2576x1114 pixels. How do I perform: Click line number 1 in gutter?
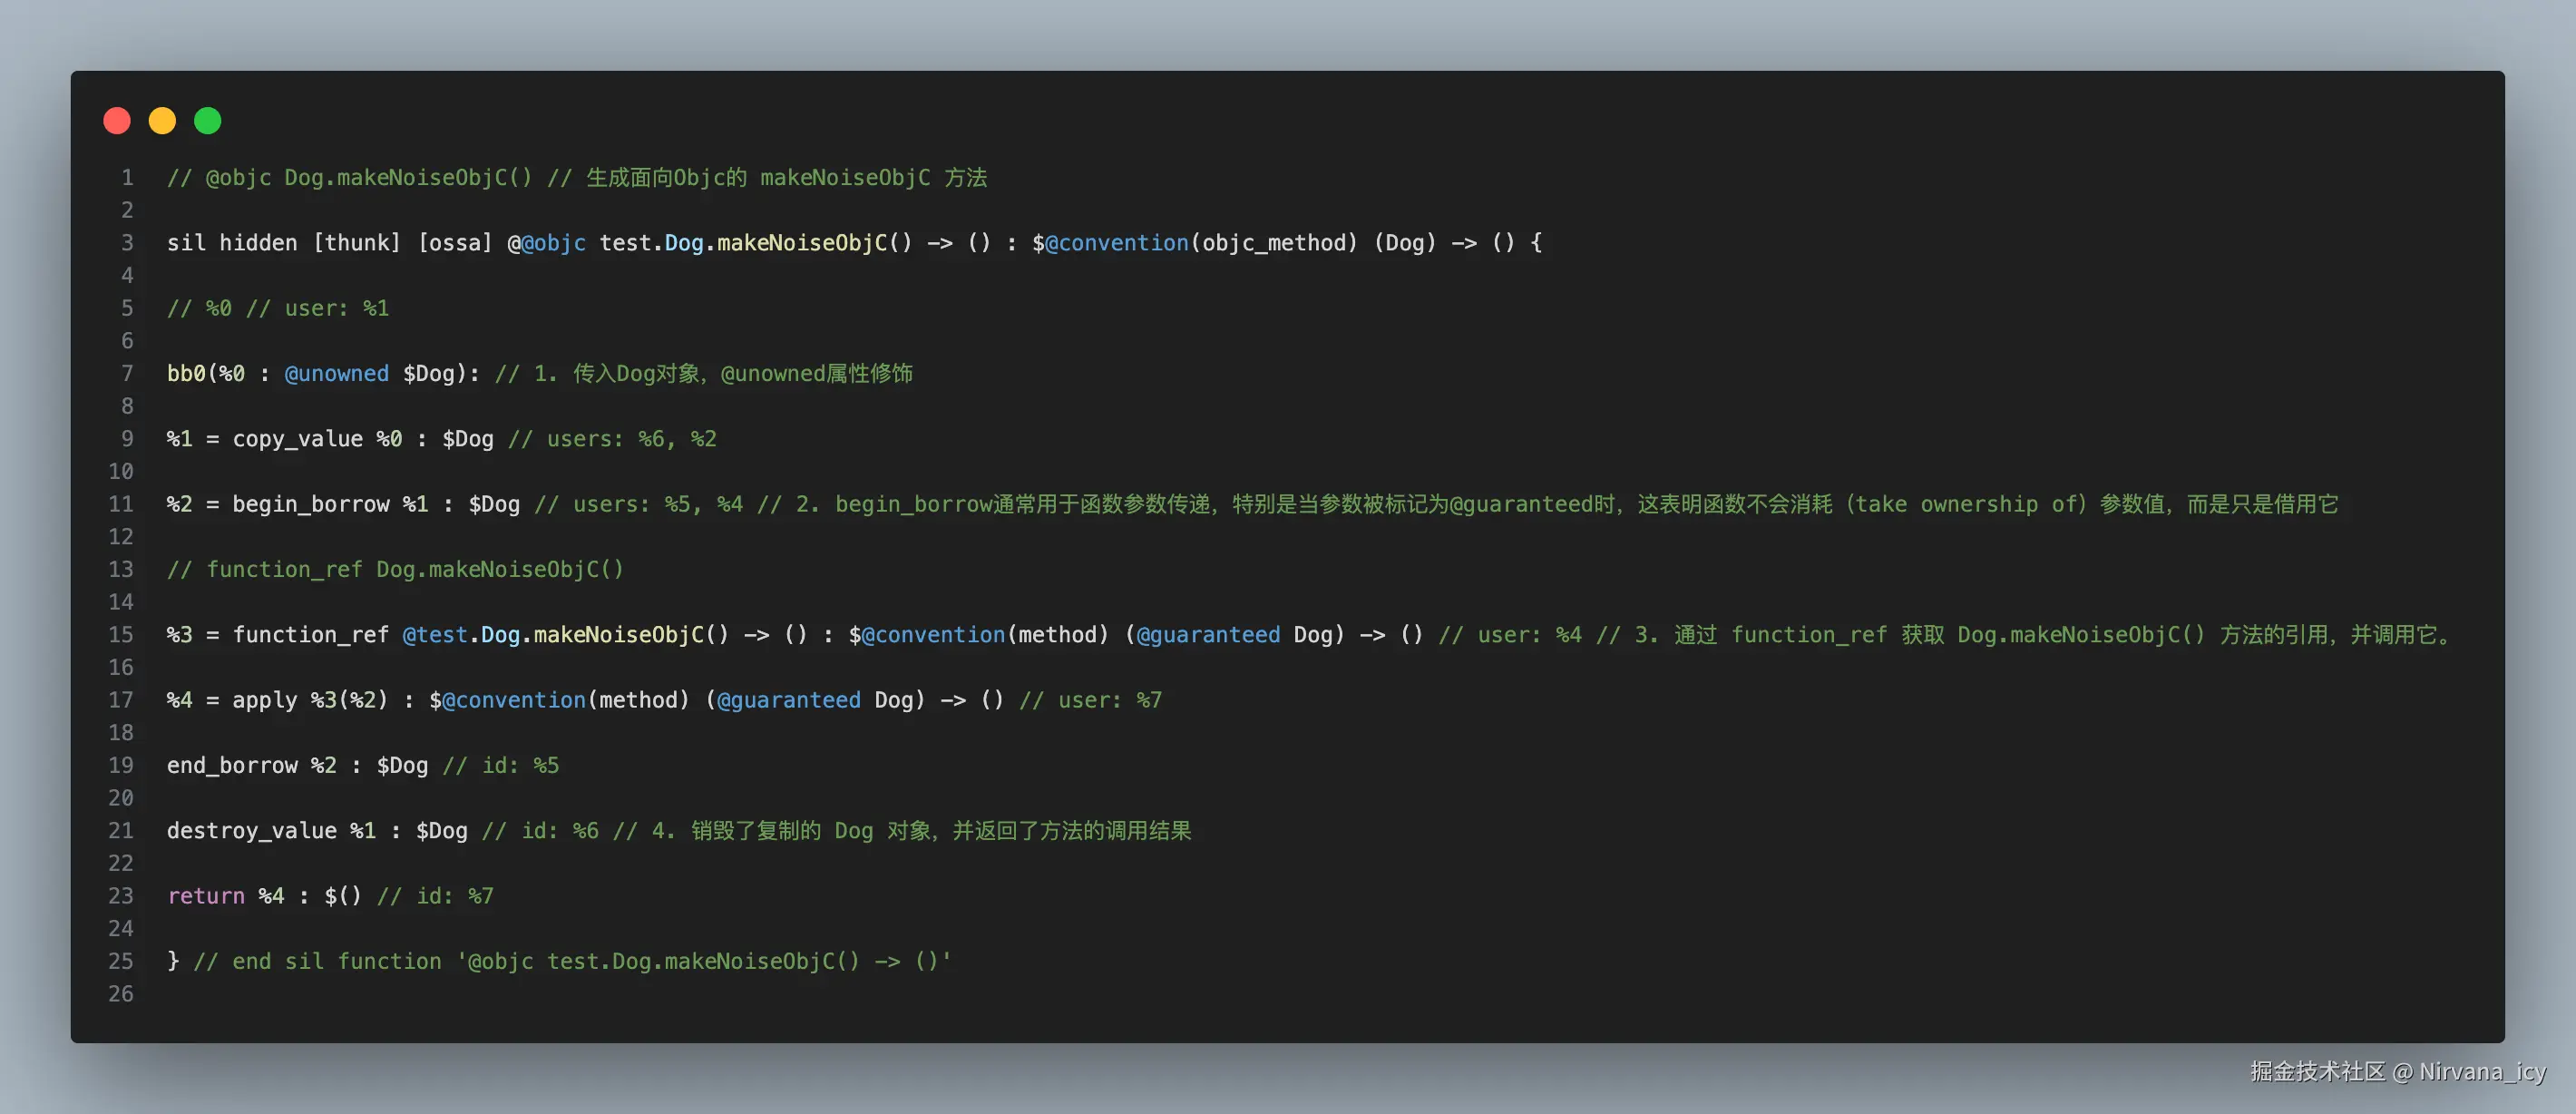[x=127, y=178]
